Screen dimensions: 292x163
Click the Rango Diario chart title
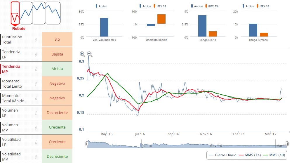(x=208, y=40)
